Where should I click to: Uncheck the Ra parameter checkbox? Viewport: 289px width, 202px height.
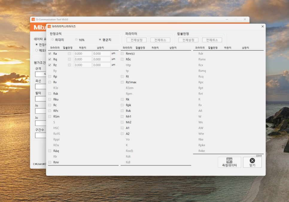[50, 54]
